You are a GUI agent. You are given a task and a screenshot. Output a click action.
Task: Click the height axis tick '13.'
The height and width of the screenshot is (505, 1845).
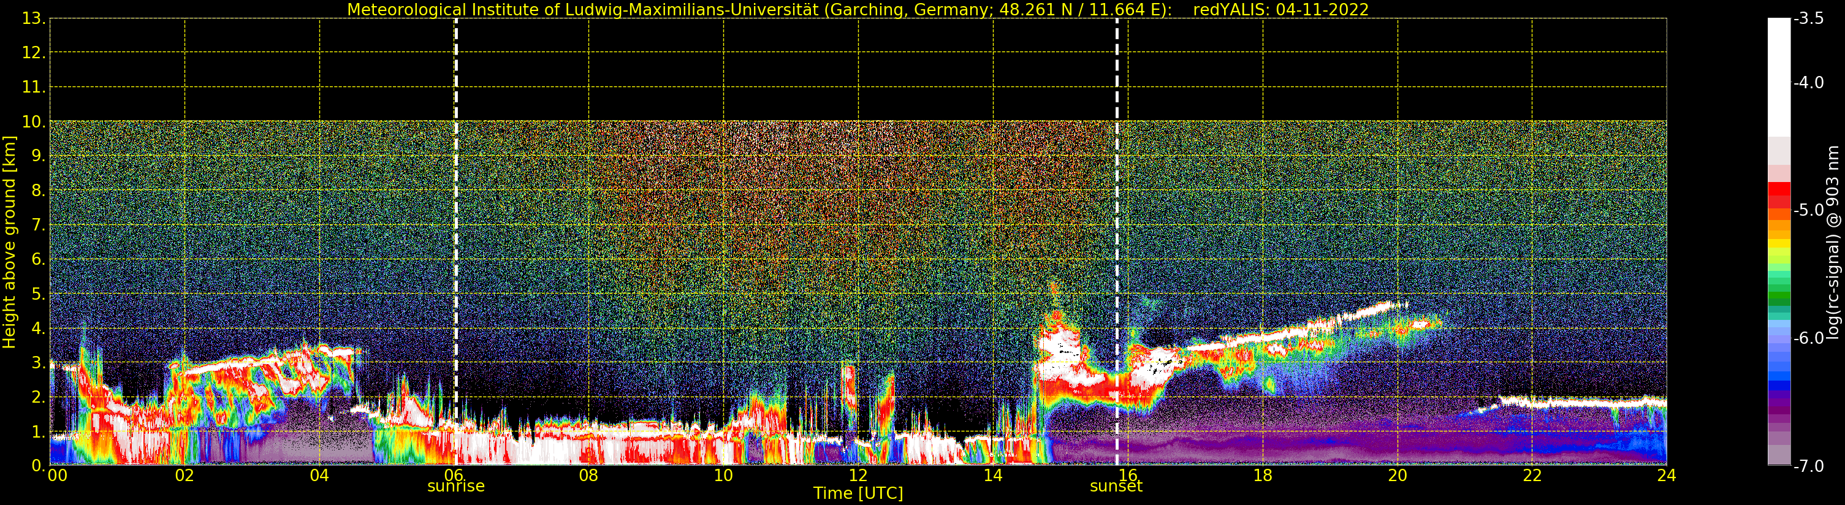click(x=34, y=18)
